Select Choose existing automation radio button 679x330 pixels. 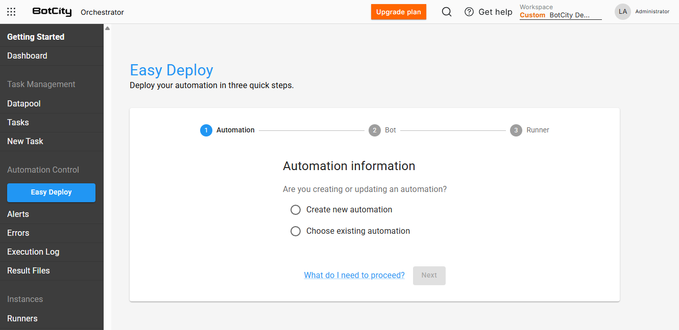pos(296,231)
